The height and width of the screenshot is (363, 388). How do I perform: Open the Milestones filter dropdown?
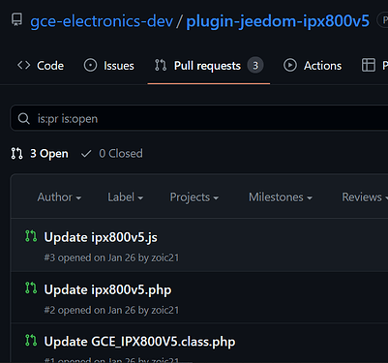click(x=281, y=197)
